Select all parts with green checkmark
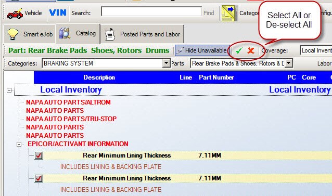The image size is (332, 196). (239, 50)
